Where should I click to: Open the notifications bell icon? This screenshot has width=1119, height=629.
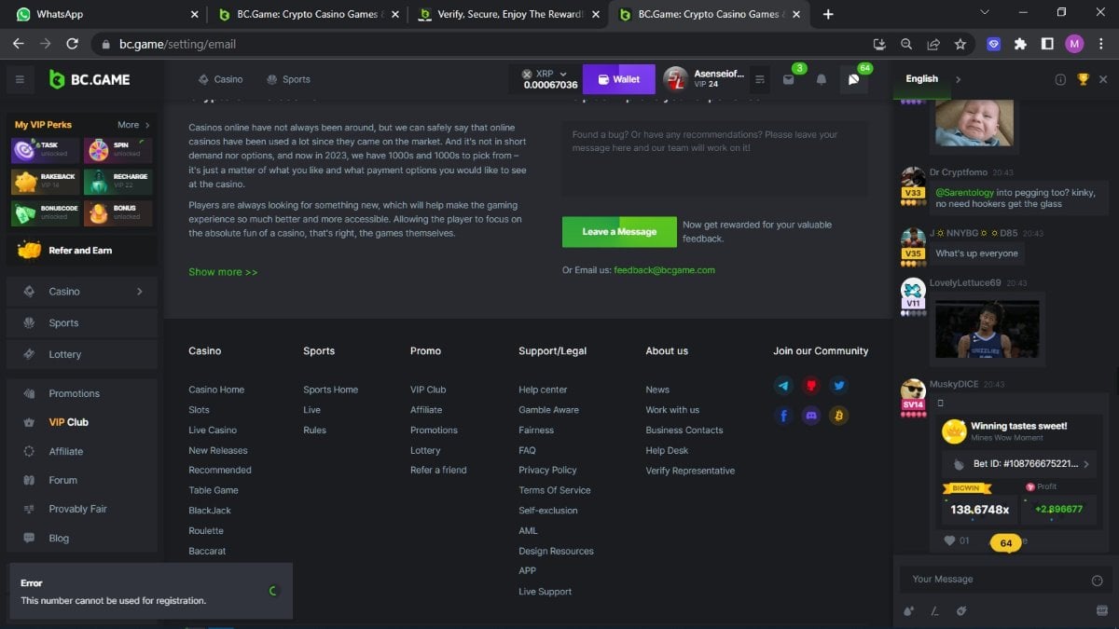(821, 80)
